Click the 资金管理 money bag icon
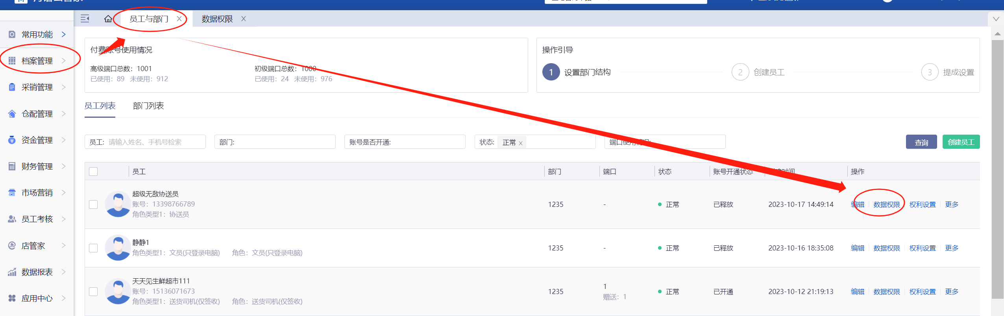The height and width of the screenshot is (316, 1004). (x=12, y=140)
